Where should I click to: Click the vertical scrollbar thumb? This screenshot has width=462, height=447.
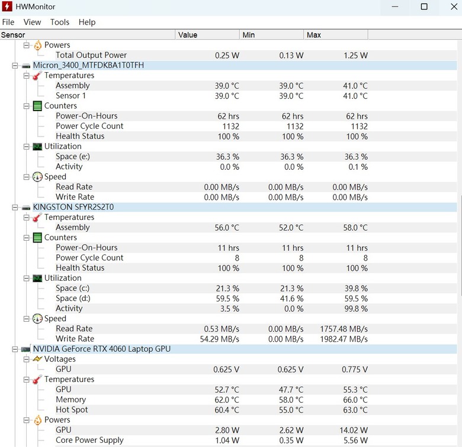461,245
